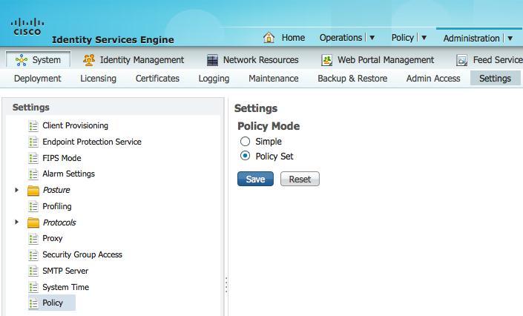
Task: Expand the Protocols folder arrow
Action: (16, 222)
